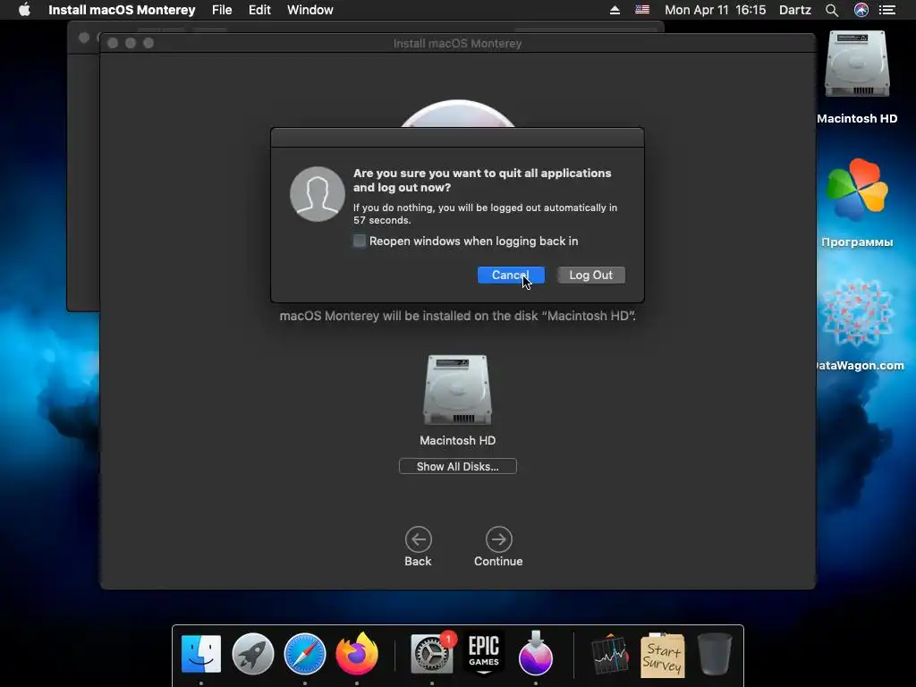Viewport: 916px width, 687px height.
Task: Open the Stocks chart icon in Dock
Action: click(610, 655)
